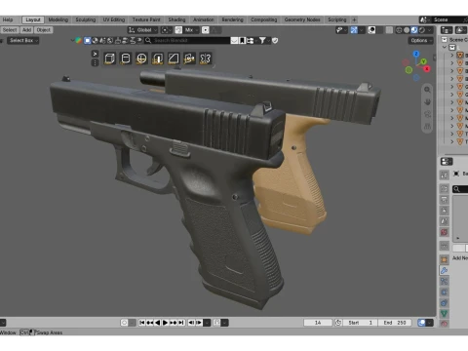Switch to rendered viewport shading
The height and width of the screenshot is (351, 468).
(422, 30)
